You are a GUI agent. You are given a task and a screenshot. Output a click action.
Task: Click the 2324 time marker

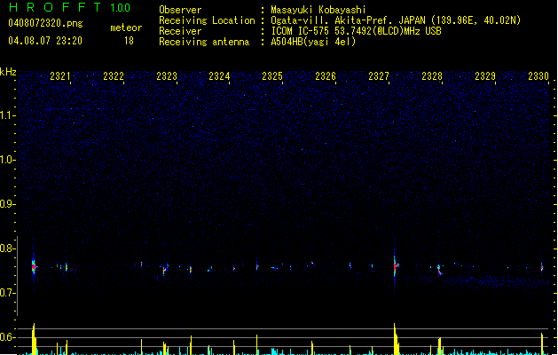[219, 75]
